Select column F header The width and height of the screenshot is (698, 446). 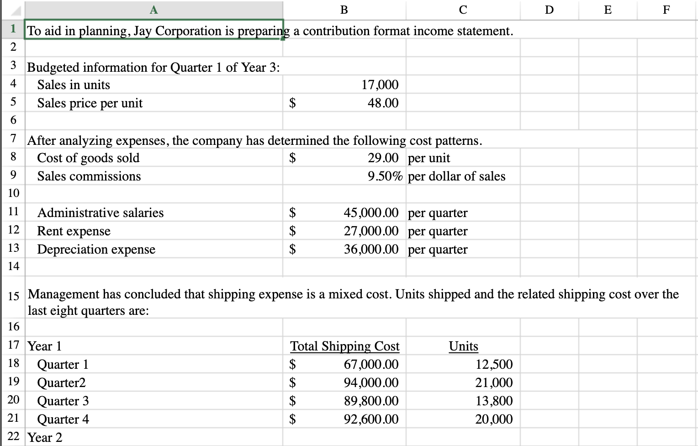point(666,10)
